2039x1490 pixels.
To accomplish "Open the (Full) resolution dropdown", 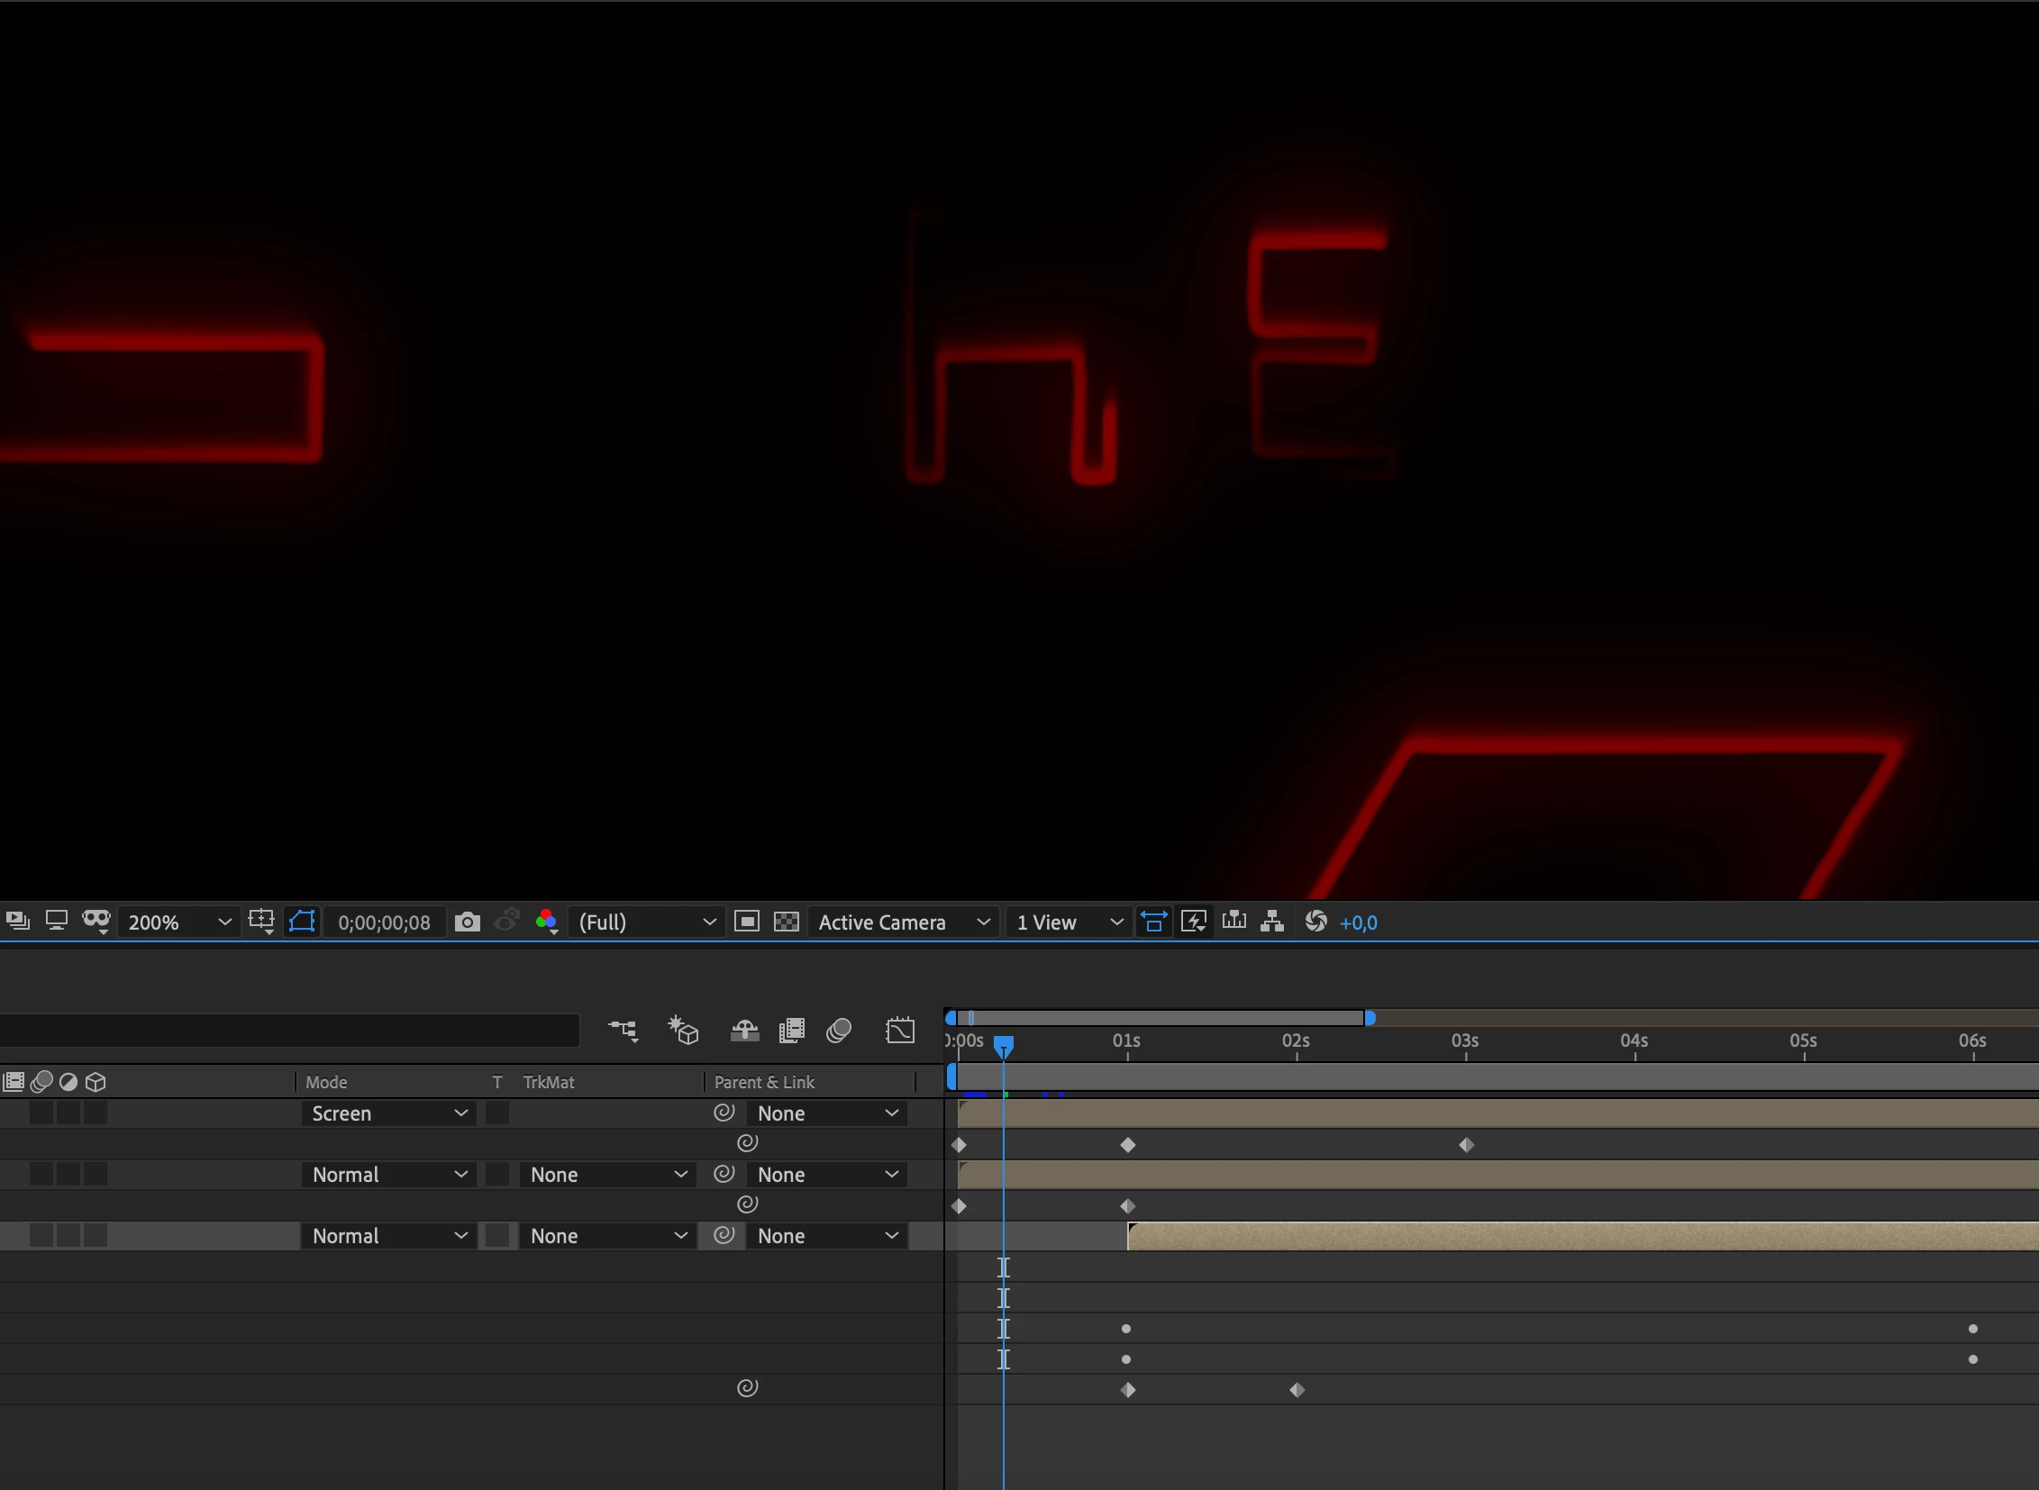I will 646,922.
